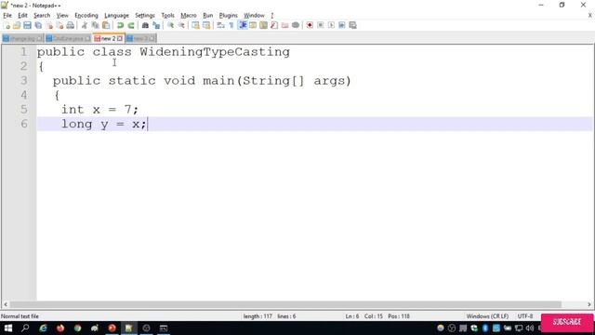Open the View menu

point(62,16)
